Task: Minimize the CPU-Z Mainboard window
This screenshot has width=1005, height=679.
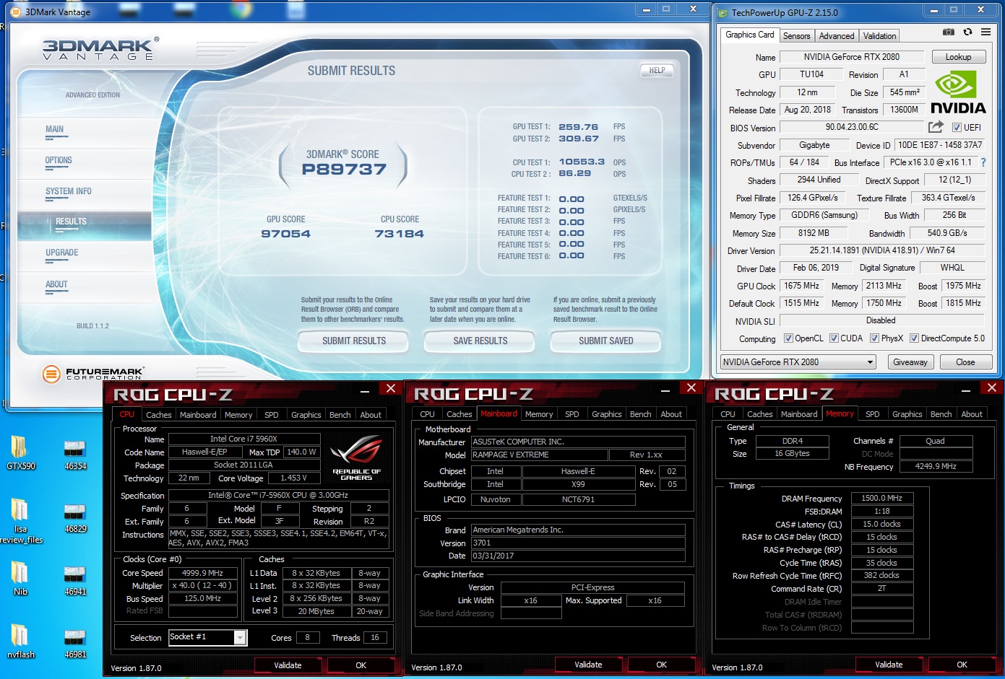Action: 666,390
